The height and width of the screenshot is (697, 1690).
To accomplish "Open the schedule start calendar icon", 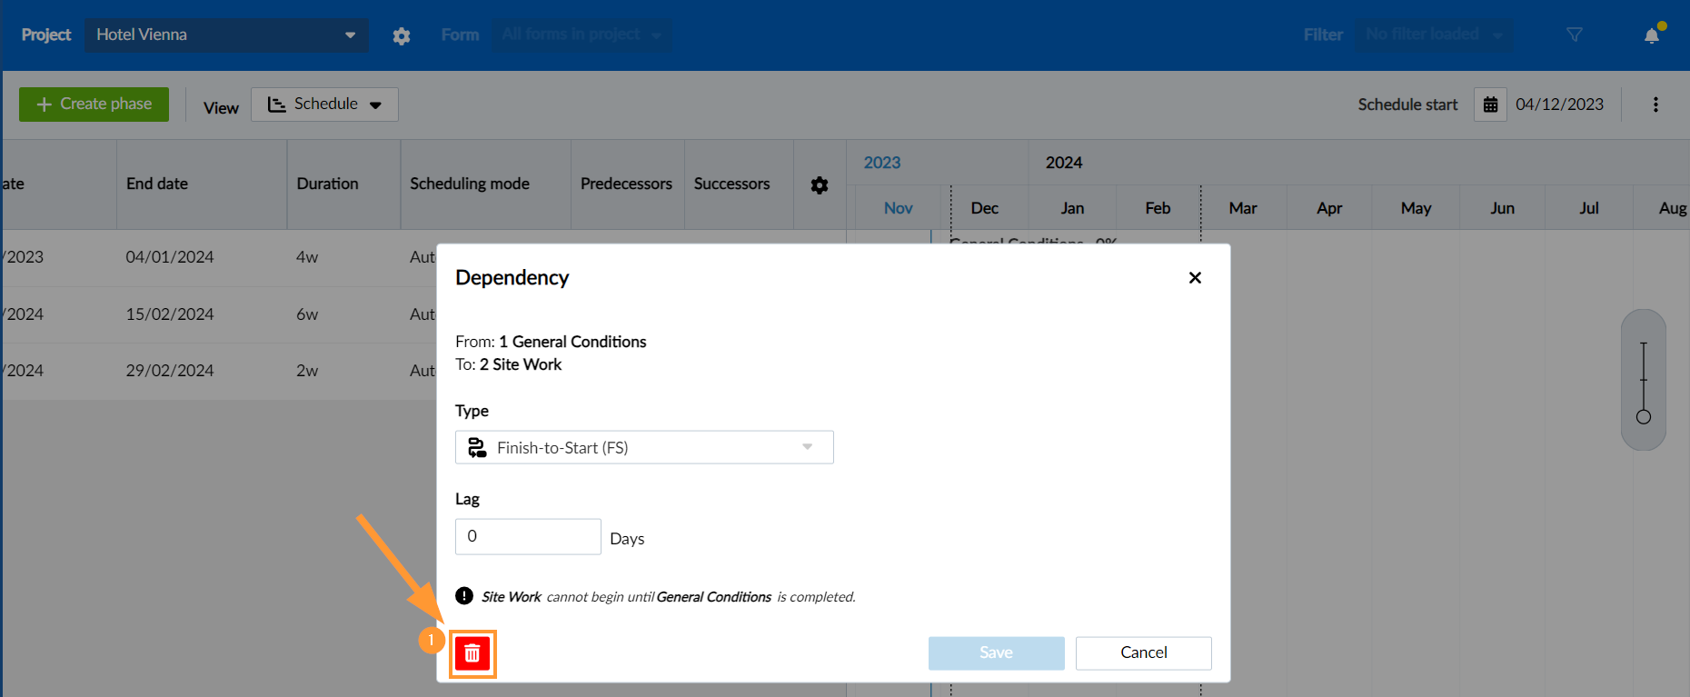I will (x=1490, y=105).
